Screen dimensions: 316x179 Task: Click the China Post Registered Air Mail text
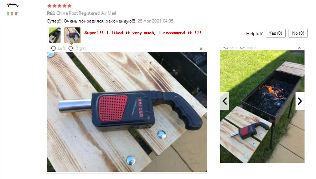pyautogui.click(x=86, y=13)
